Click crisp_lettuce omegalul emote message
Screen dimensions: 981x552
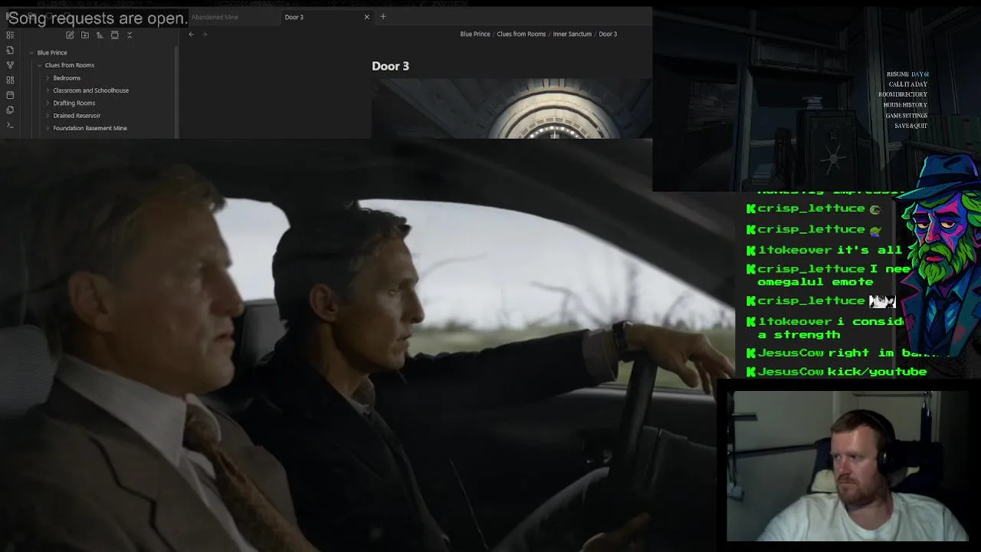828,275
